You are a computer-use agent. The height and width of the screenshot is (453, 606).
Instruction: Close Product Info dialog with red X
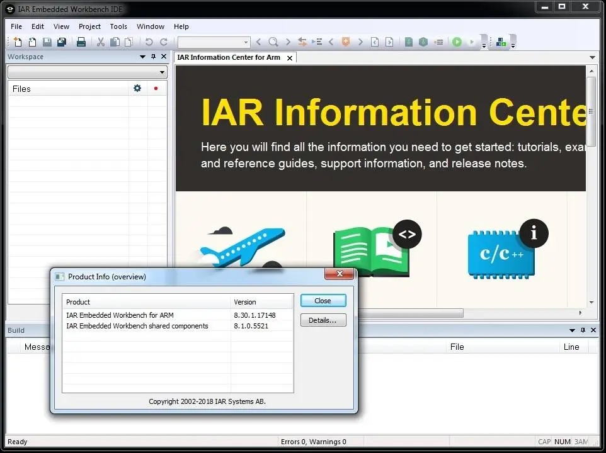tap(339, 274)
